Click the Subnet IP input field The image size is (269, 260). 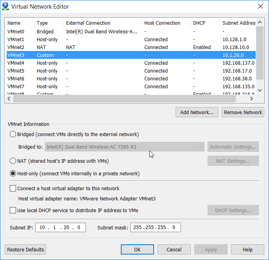pyautogui.click(x=61, y=227)
